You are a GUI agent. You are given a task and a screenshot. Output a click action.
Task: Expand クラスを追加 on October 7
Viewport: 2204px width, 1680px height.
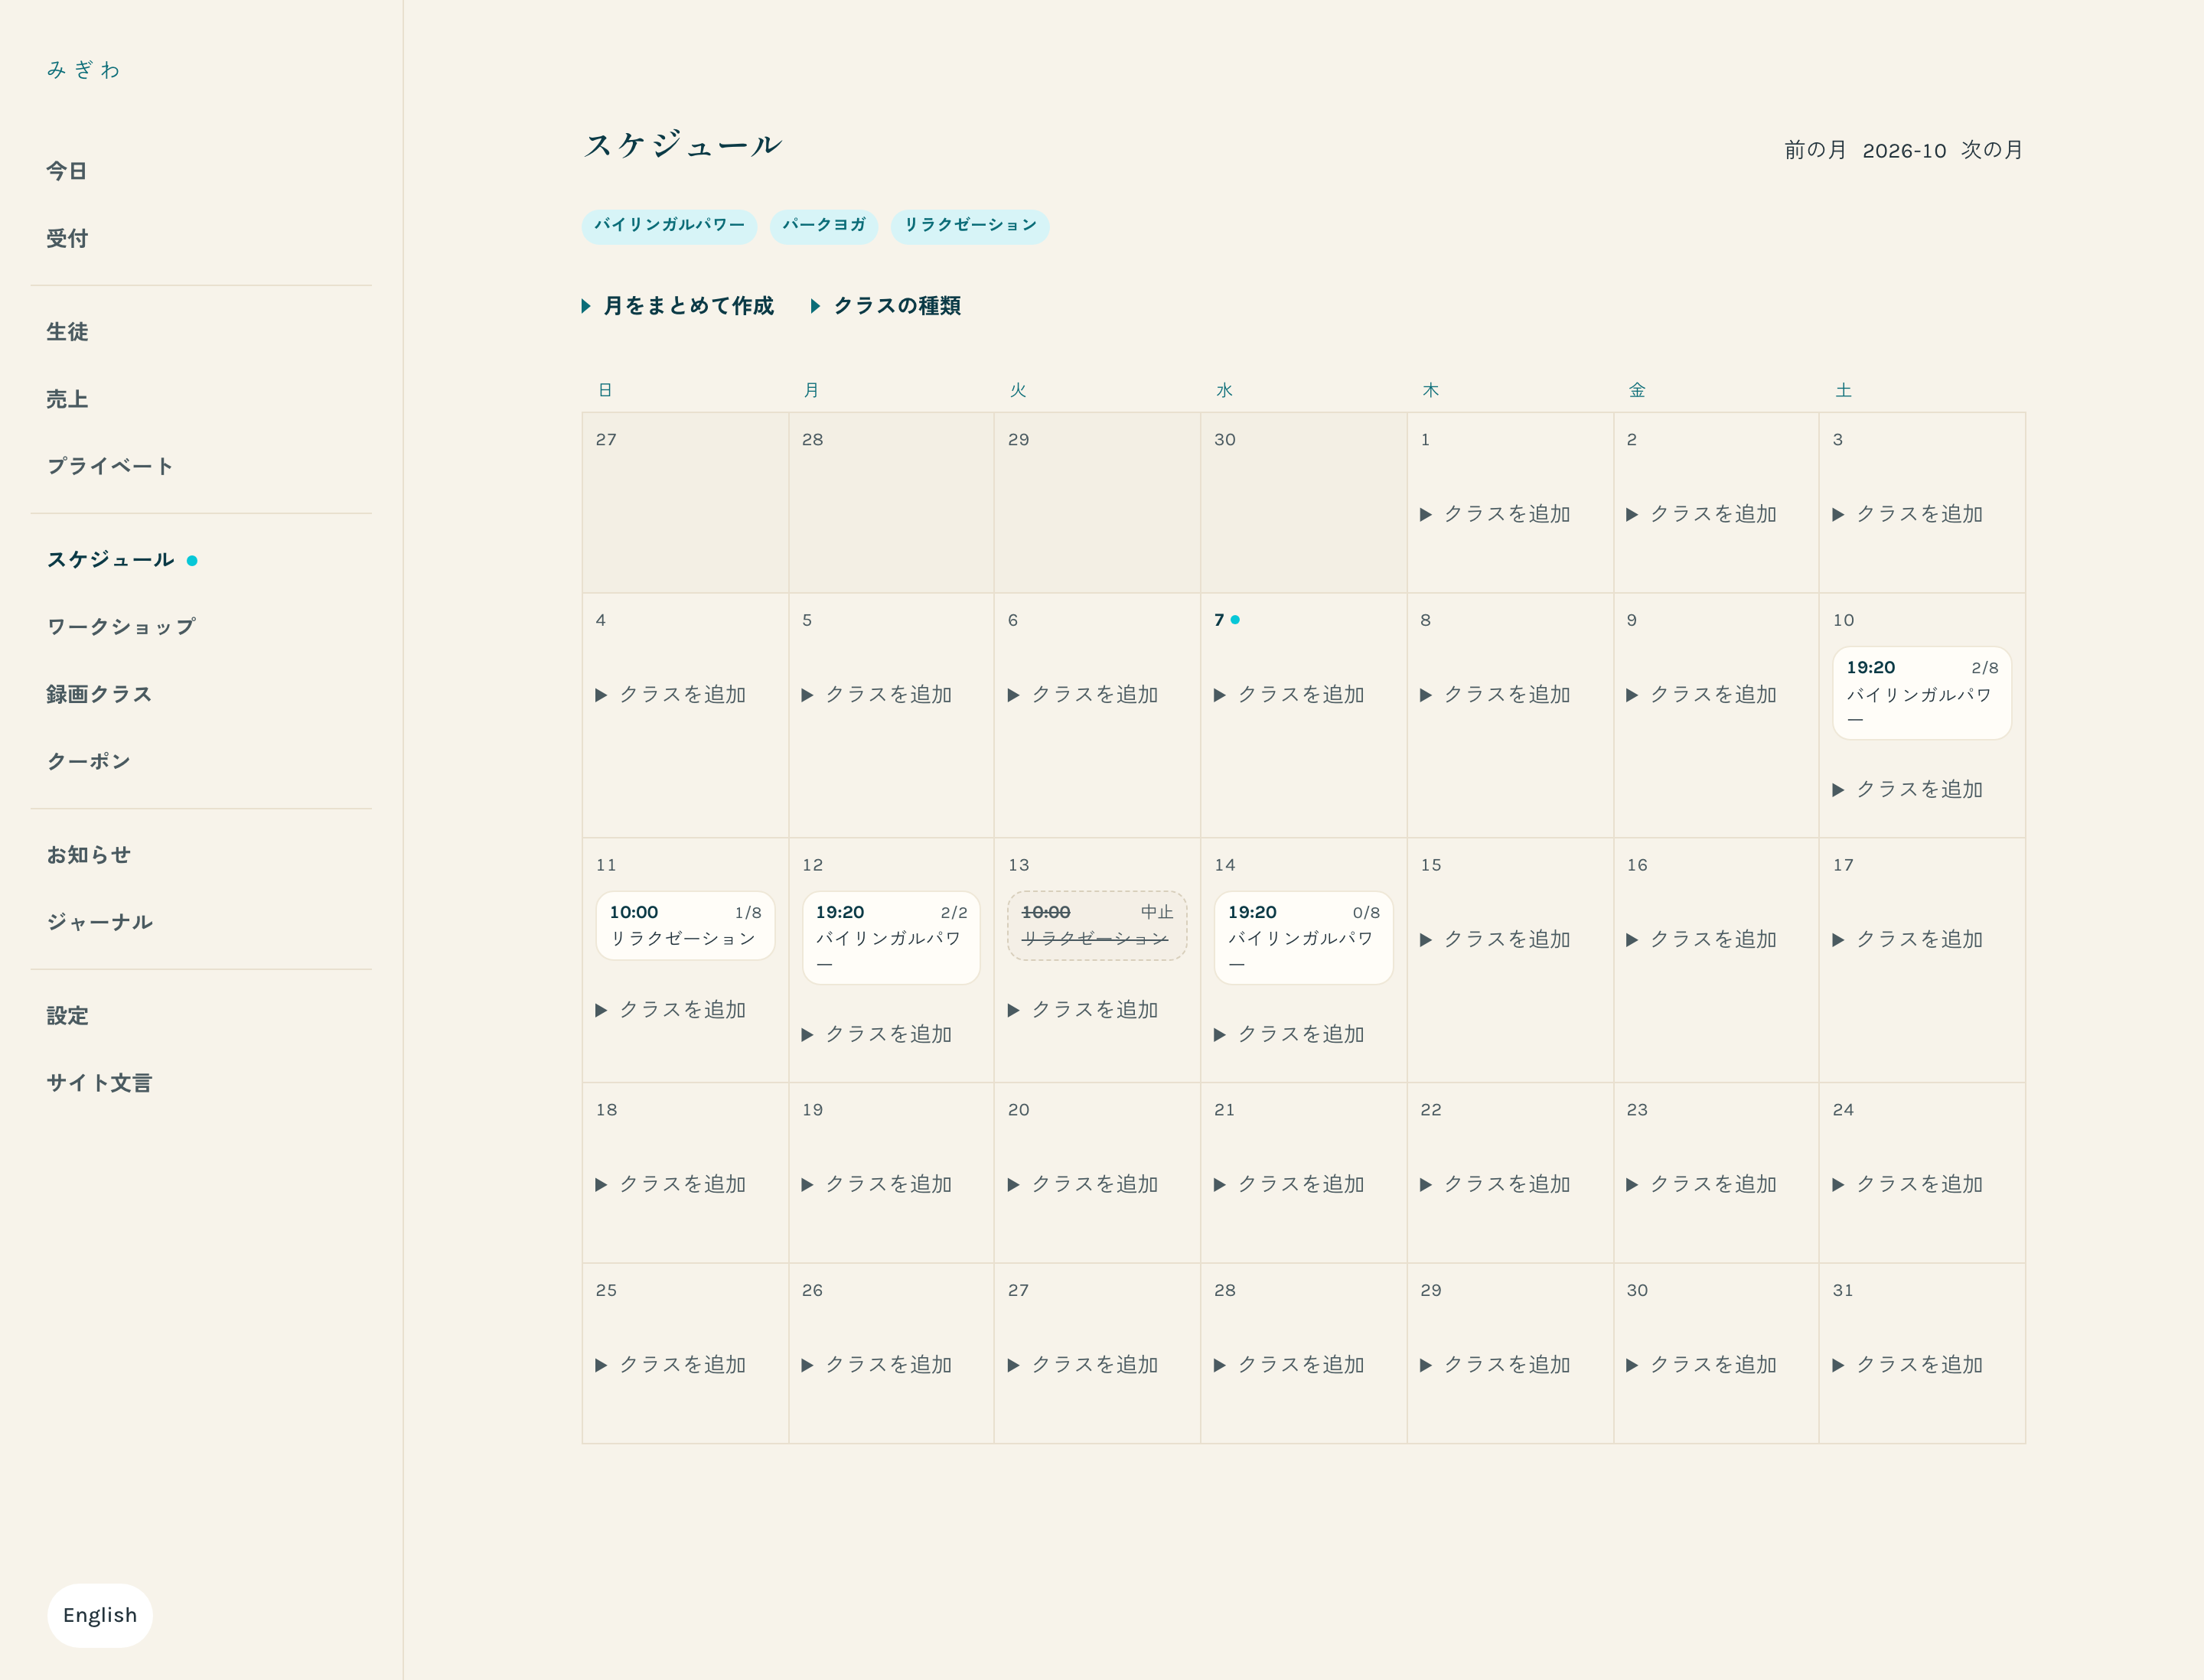(x=1289, y=695)
